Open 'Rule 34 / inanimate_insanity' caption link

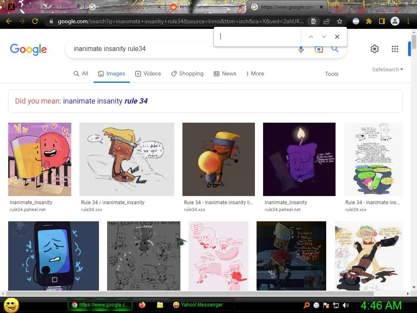[x=113, y=203]
